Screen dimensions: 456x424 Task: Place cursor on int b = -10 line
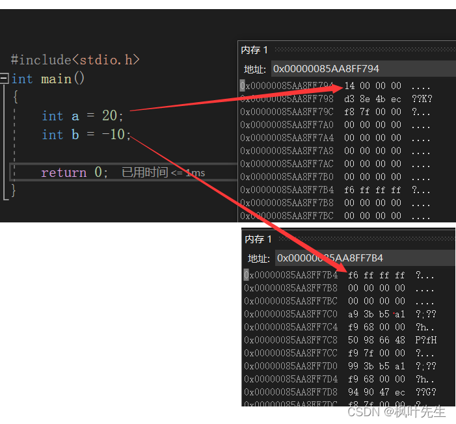click(x=86, y=135)
